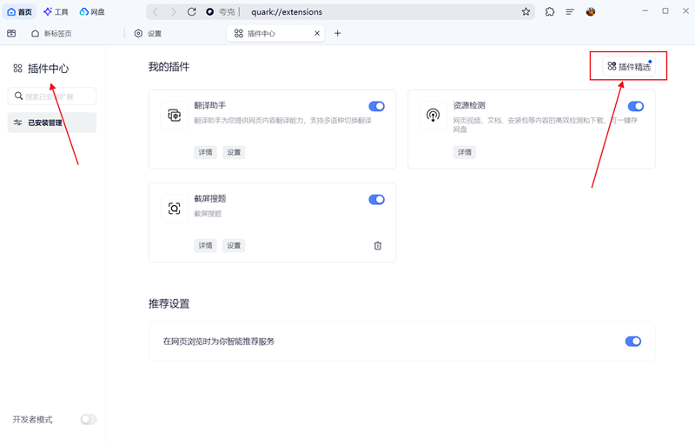The image size is (695, 445).
Task: Open 详情 for 翻译助手
Action: [205, 152]
